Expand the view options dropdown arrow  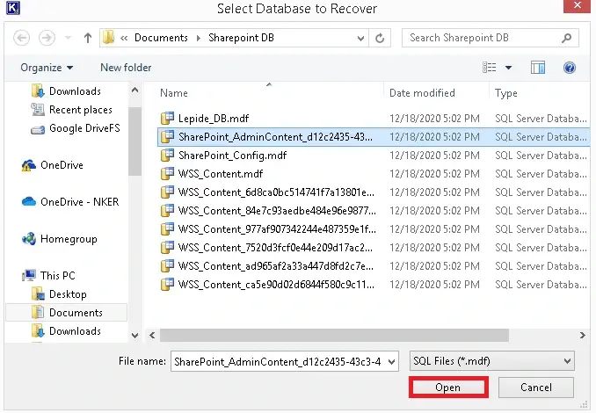[x=509, y=68]
